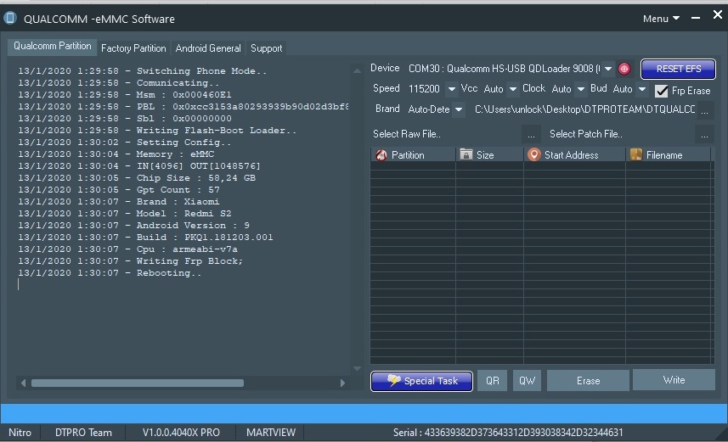
Task: Toggle the Frp Erase checkbox
Action: point(661,91)
